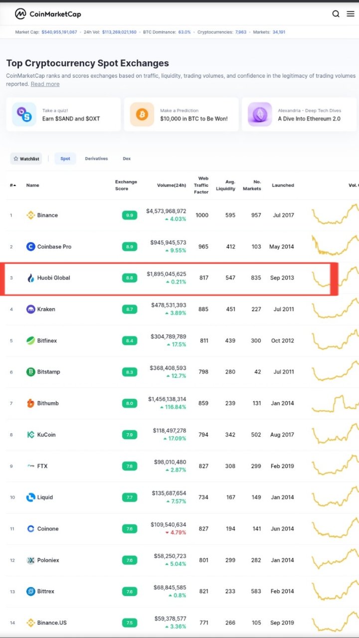Open the Binance.US name link
Viewport: 359px width, 638px height.
pos(52,623)
